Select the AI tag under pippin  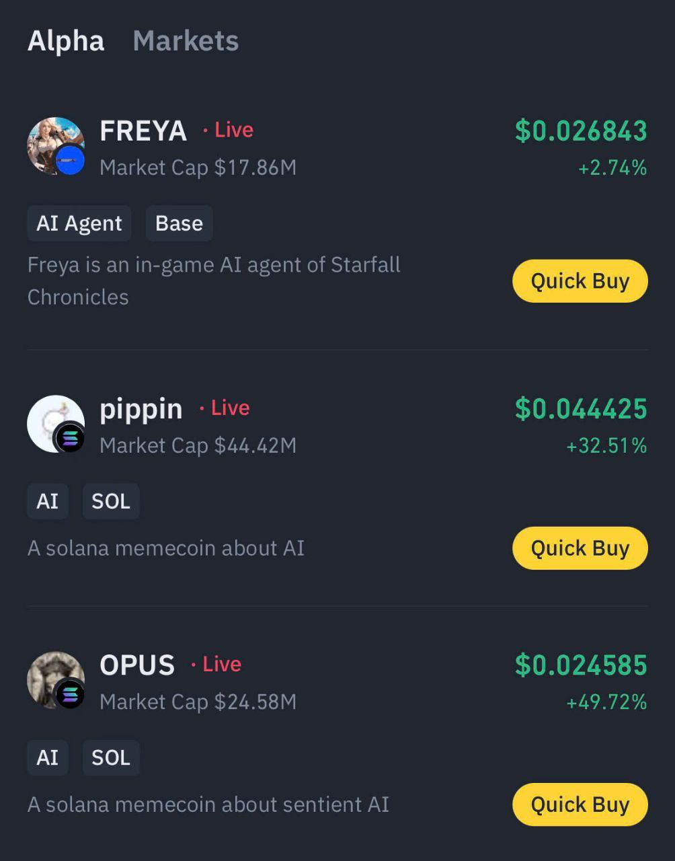point(48,501)
